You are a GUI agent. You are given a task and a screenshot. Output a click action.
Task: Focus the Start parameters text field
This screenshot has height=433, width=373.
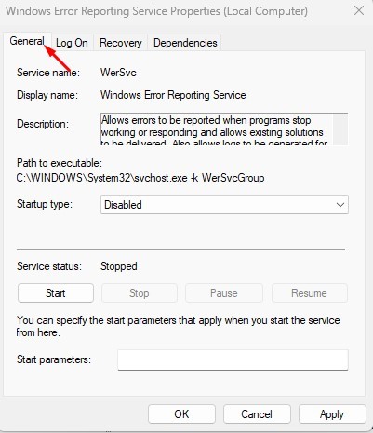(x=233, y=359)
